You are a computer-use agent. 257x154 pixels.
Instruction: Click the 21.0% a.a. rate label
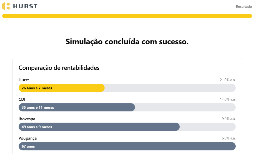pyautogui.click(x=227, y=80)
